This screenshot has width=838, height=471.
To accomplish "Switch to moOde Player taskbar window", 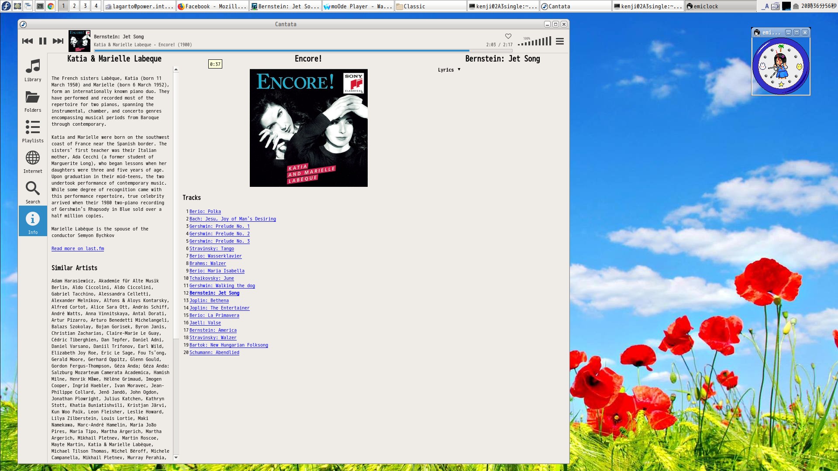I will [x=358, y=7].
